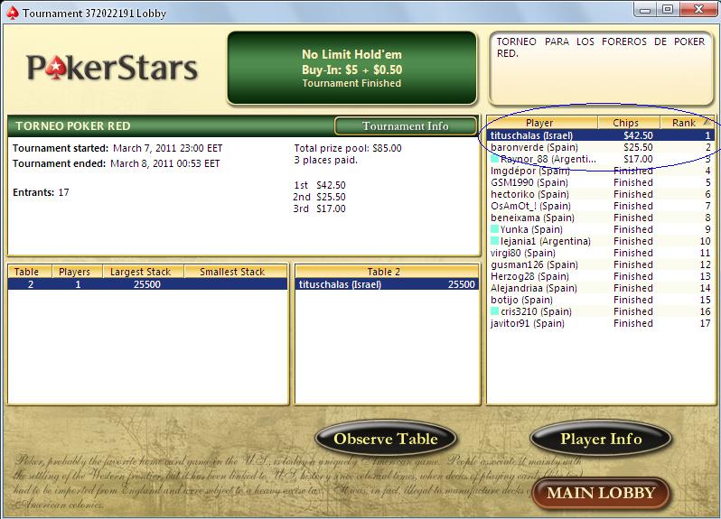Open the Tournament Info button

pyautogui.click(x=405, y=125)
